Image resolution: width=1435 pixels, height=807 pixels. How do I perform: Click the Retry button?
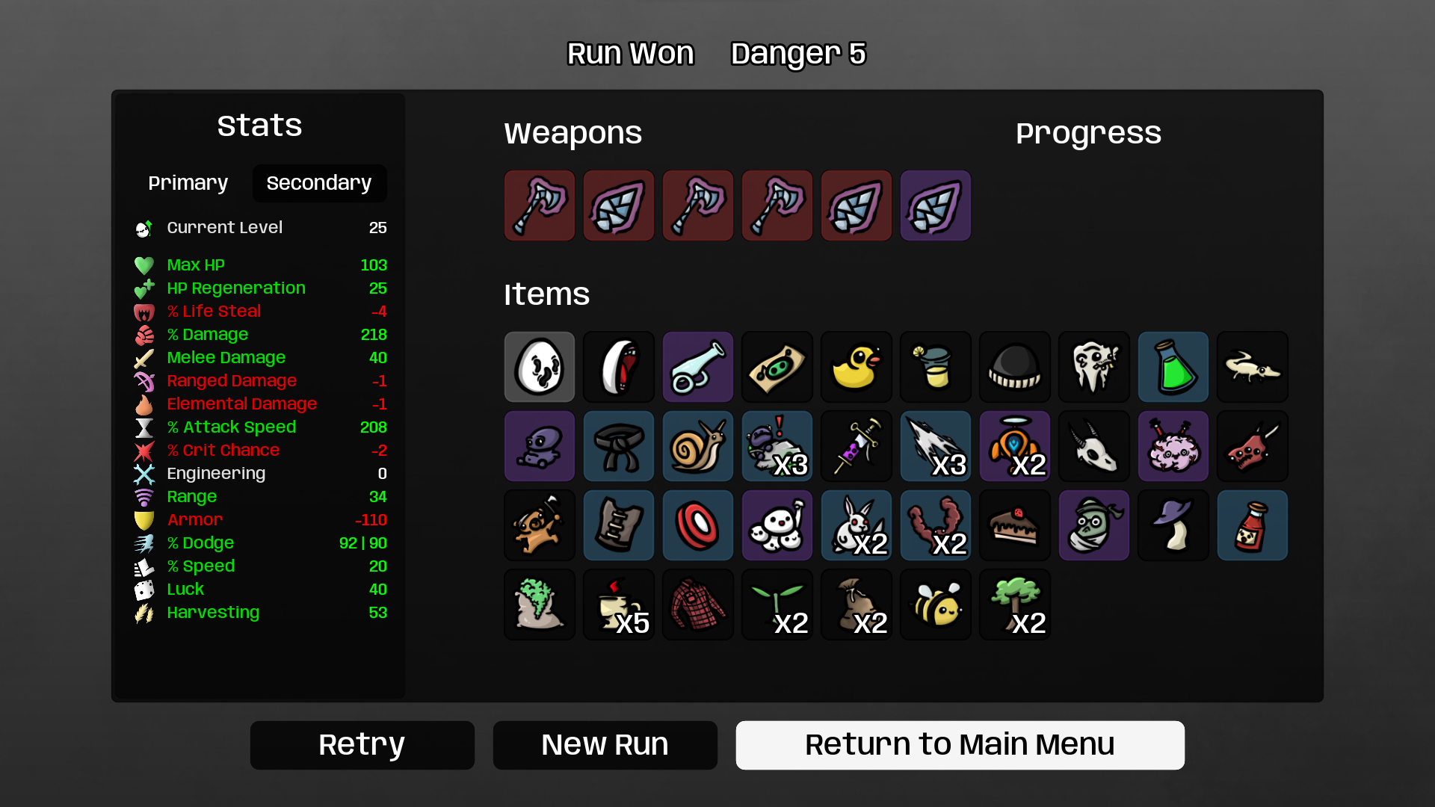point(362,745)
